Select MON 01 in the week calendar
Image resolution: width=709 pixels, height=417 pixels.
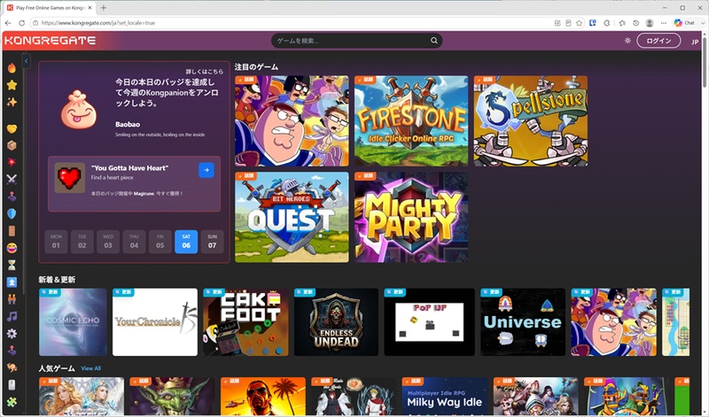[56, 242]
